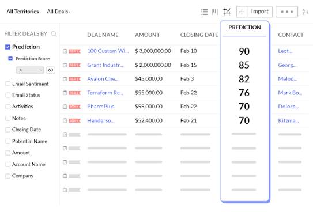Switch to list view icon

pyautogui.click(x=204, y=12)
